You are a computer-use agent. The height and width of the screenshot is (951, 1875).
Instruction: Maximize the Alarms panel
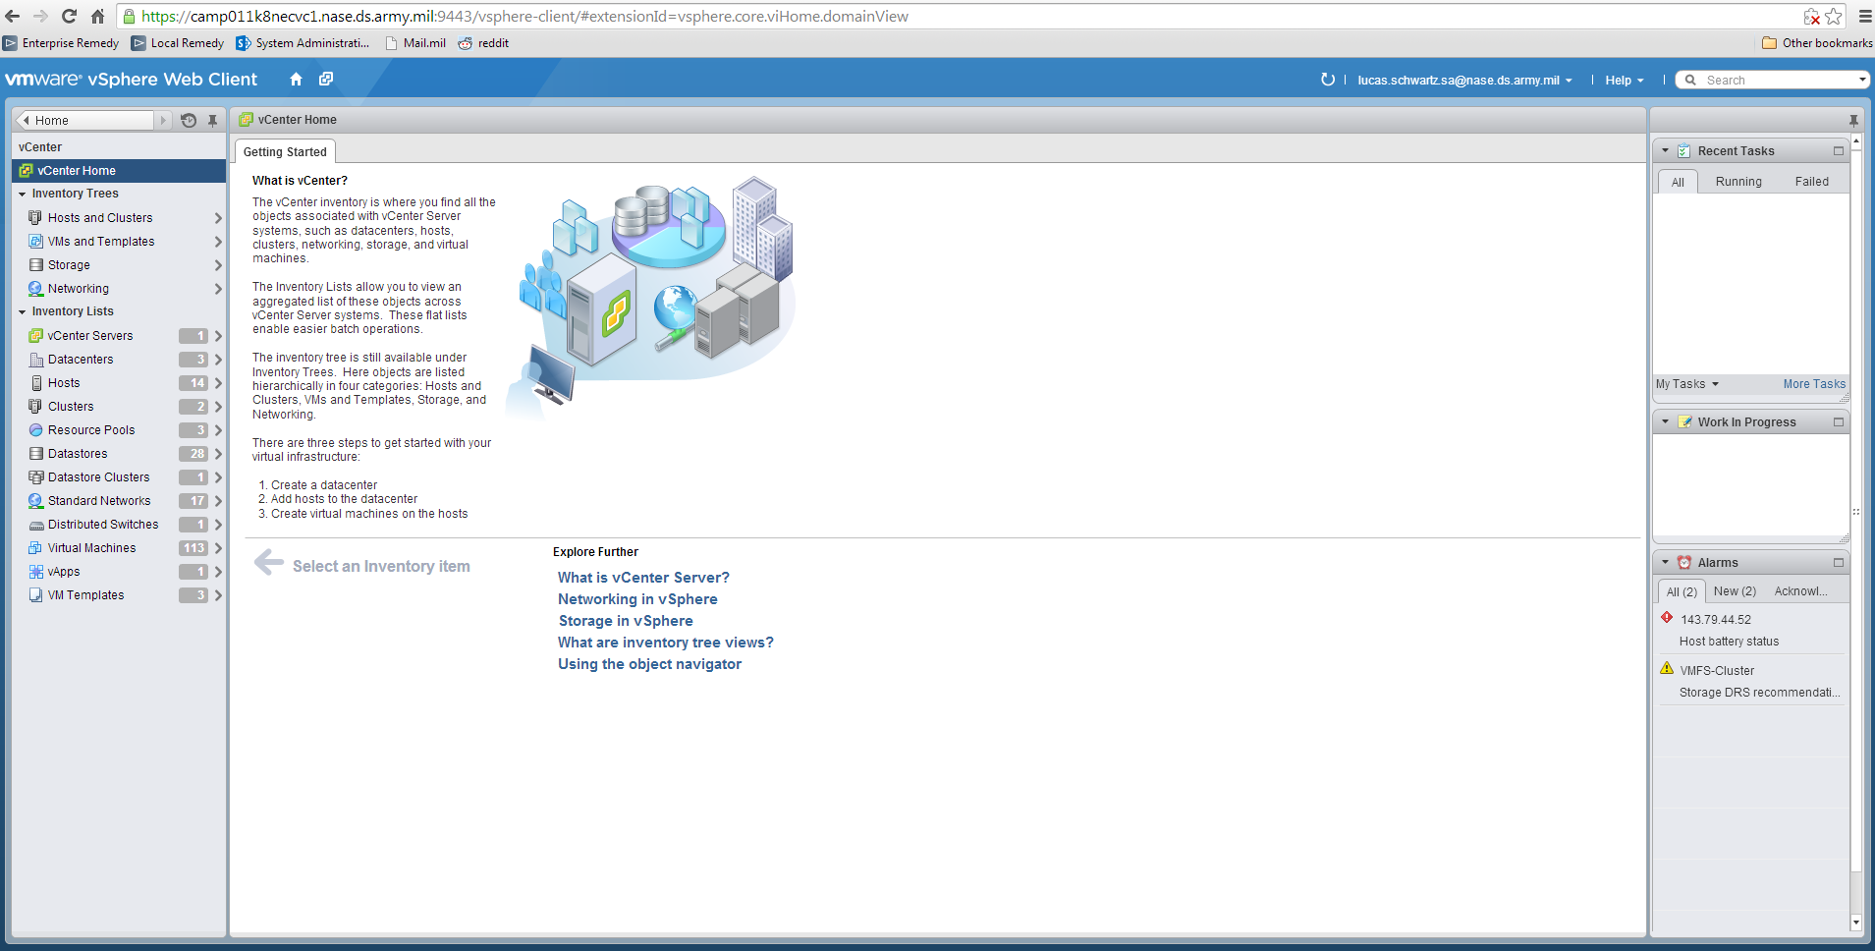tap(1838, 563)
